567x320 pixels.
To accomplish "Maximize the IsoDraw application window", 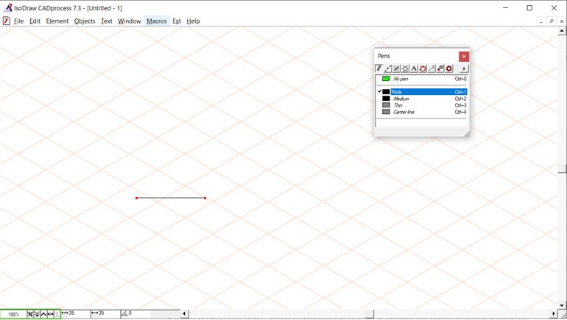I will pos(529,7).
